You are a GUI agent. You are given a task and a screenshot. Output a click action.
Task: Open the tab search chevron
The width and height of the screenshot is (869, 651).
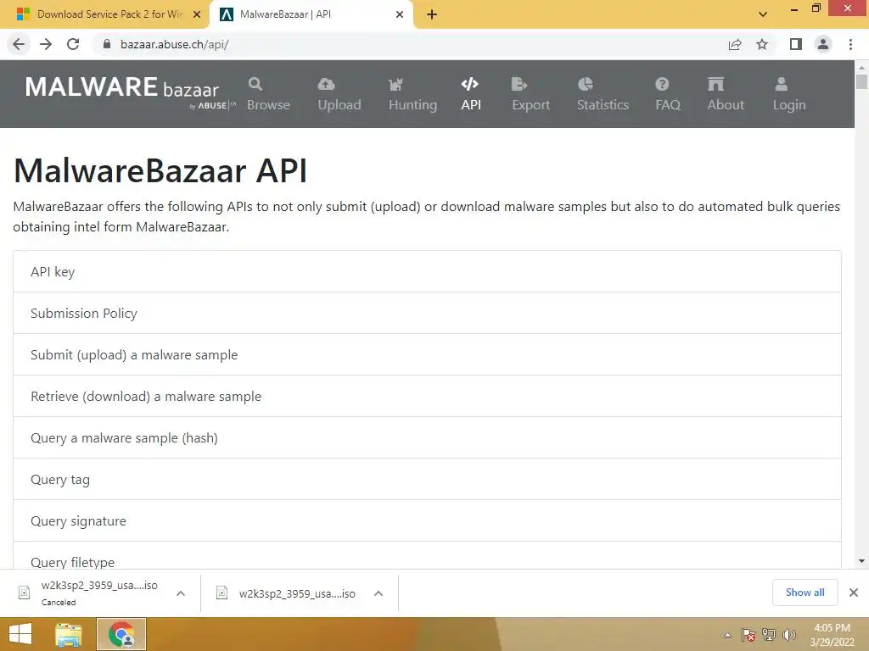pyautogui.click(x=763, y=14)
